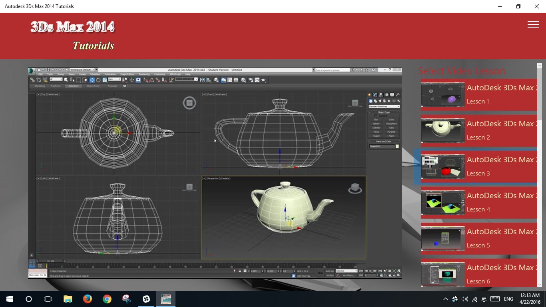546x307 pixels.
Task: Switch to the Object Paint ribbon tab
Action: click(93, 86)
